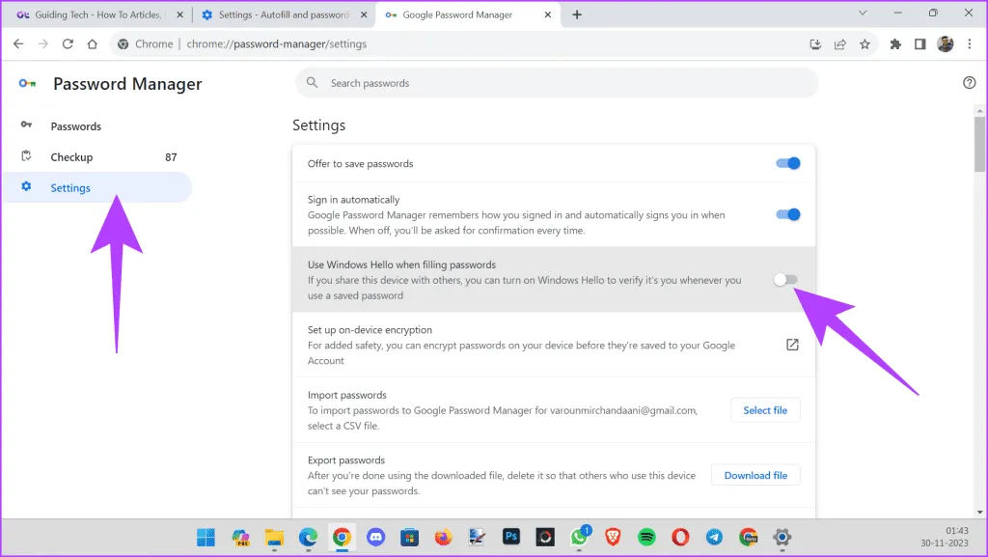Open the Password Manager help icon
The image size is (988, 557).
coord(970,83)
